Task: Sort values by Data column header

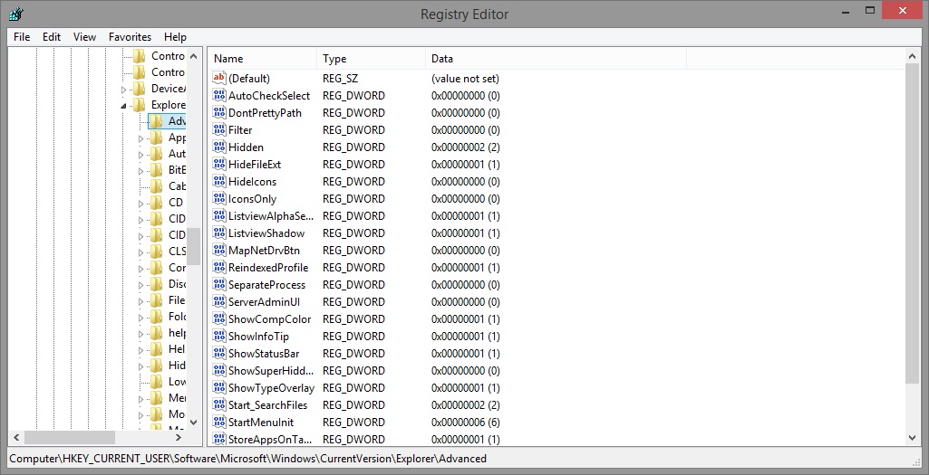Action: pyautogui.click(x=556, y=59)
